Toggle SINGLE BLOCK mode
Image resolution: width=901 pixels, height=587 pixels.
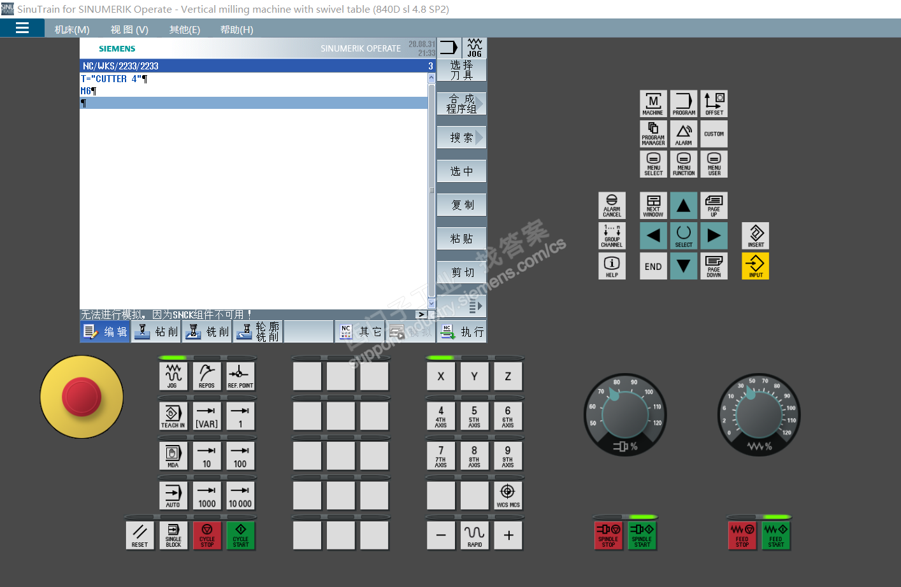tap(173, 535)
